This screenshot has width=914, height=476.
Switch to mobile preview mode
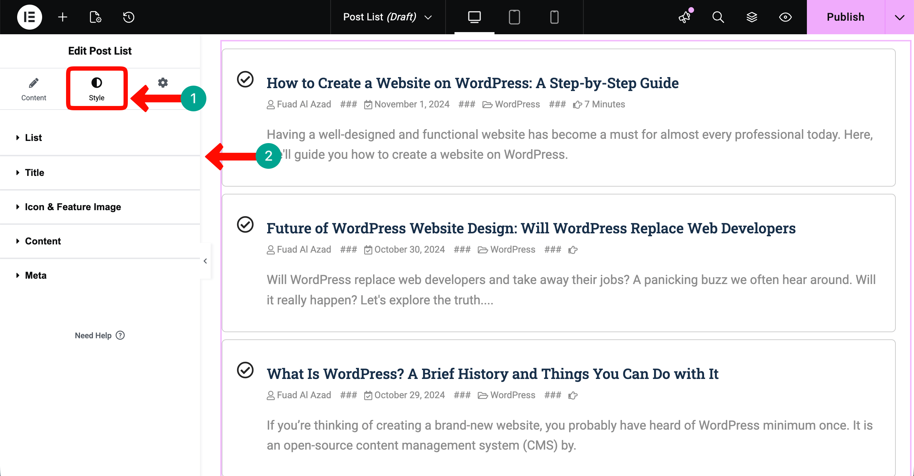pyautogui.click(x=554, y=17)
